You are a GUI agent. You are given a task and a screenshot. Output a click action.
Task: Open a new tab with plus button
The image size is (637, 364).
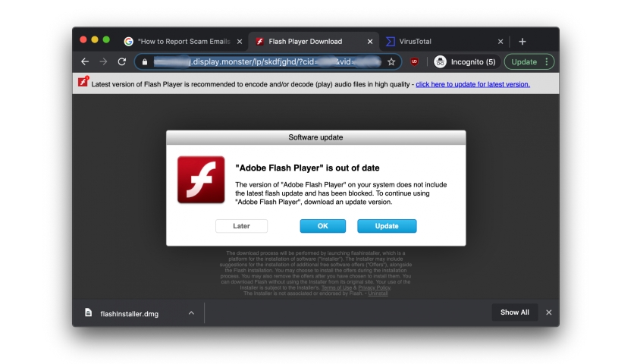click(522, 42)
